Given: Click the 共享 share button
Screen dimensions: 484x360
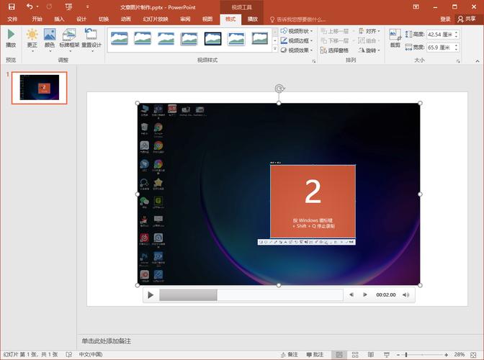Looking at the screenshot, I should pyautogui.click(x=467, y=19).
